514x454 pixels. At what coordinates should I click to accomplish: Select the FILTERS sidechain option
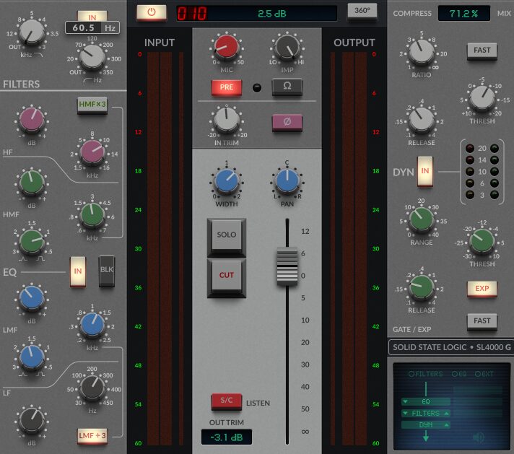point(411,374)
